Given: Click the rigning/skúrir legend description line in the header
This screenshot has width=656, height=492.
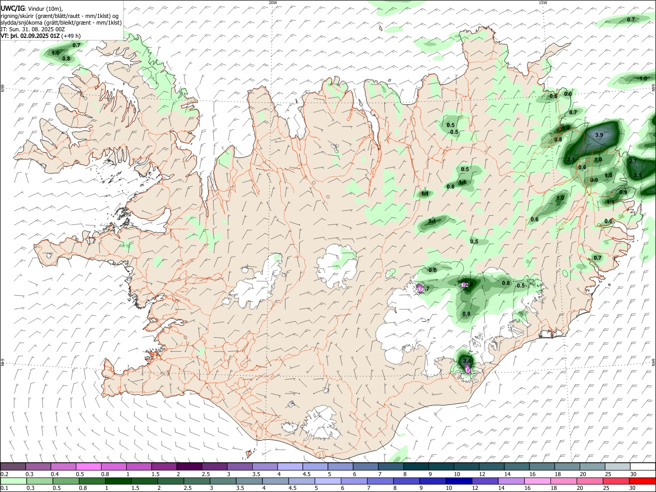Looking at the screenshot, I should 60,16.
